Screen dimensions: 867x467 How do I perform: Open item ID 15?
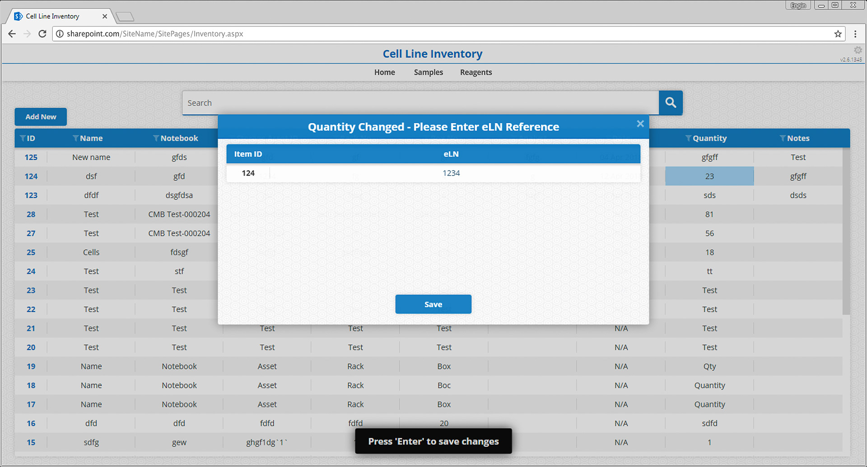point(31,442)
